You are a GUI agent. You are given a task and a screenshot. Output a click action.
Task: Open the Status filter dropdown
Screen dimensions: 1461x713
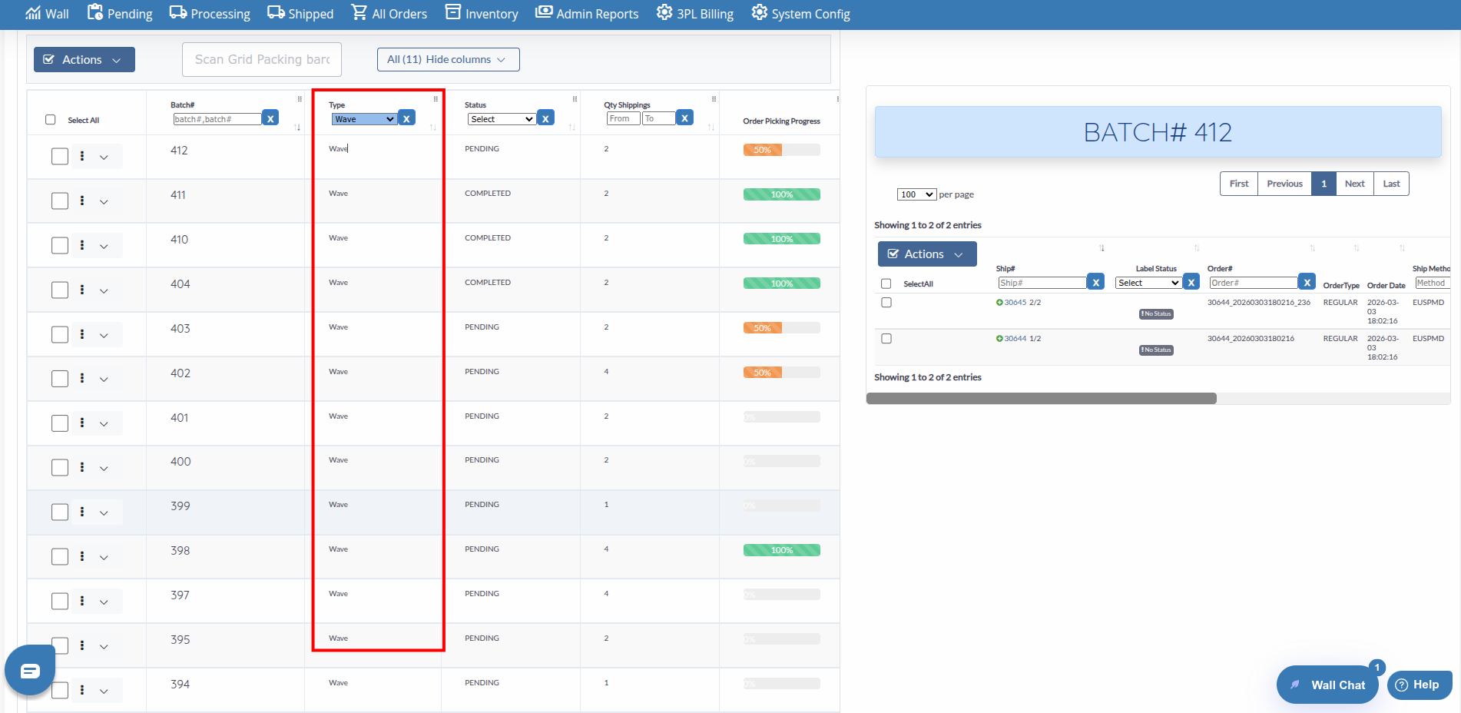click(502, 119)
